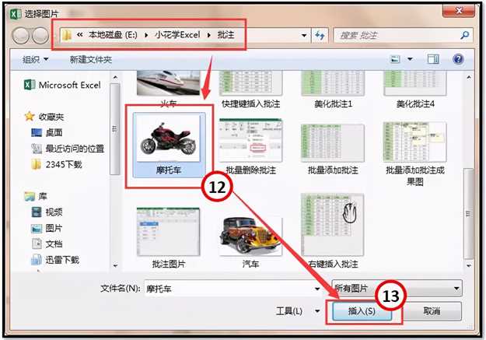Click the help question mark icon
This screenshot has width=486, height=340.
click(458, 59)
